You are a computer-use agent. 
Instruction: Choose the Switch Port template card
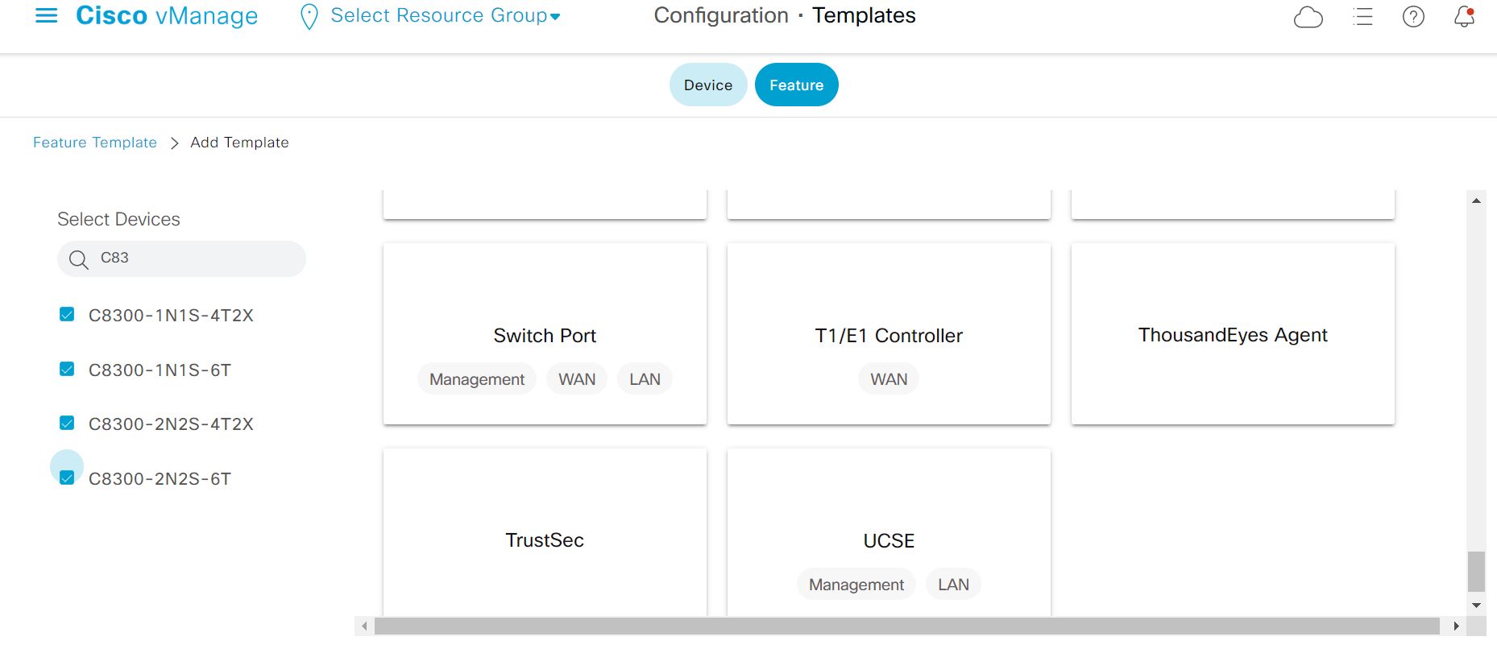pos(545,335)
